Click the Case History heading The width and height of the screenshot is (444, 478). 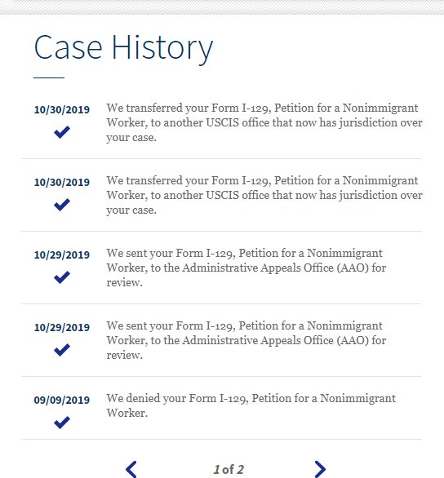(123, 48)
